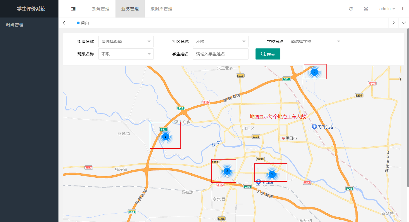Toggle fullscreen mode icon
Viewport: 409px width, 222px height.
(366, 9)
